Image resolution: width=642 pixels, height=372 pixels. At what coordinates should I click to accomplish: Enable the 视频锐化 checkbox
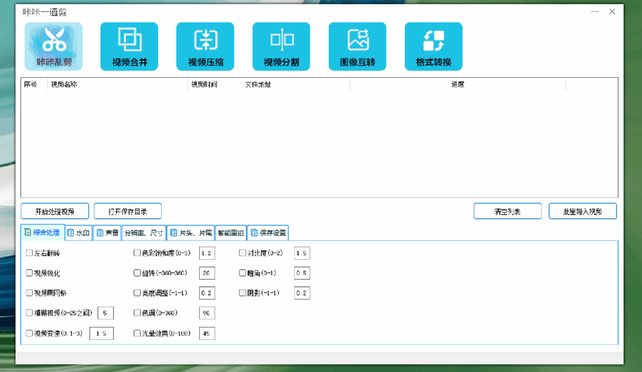point(29,273)
